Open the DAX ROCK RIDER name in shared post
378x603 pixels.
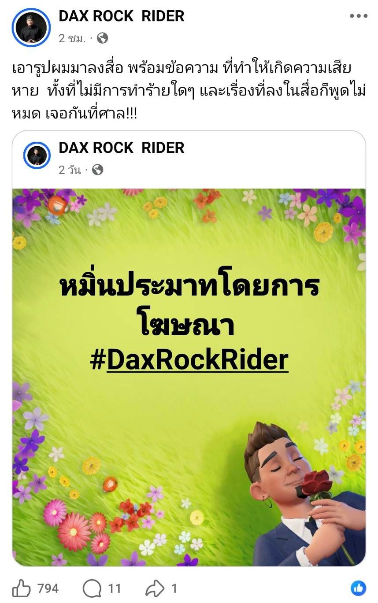122,148
